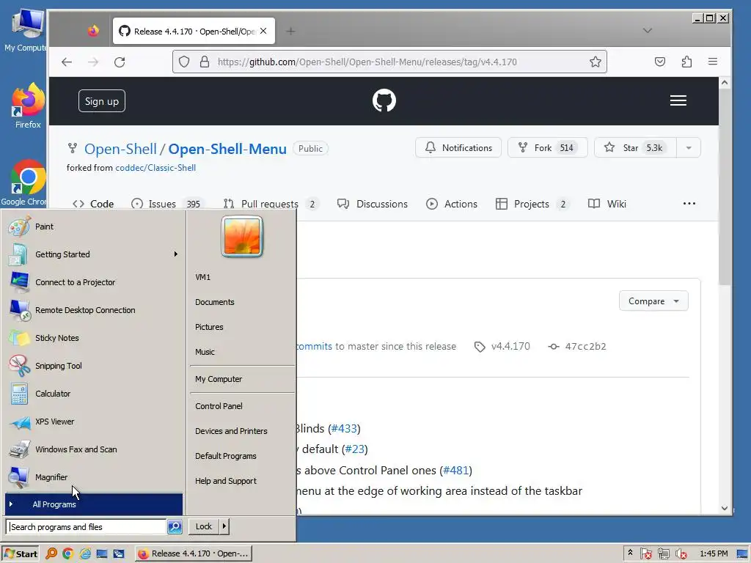Open commit 47cc2b2

(577, 346)
